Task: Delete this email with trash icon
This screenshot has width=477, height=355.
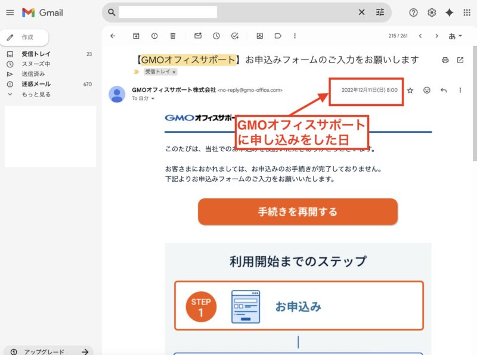Action: click(173, 36)
